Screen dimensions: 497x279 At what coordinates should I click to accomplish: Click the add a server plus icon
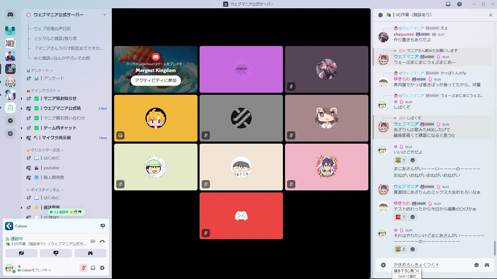tap(10, 121)
